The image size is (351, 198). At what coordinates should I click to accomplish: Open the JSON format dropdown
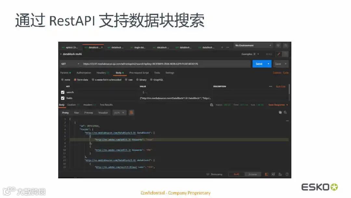tap(119, 113)
